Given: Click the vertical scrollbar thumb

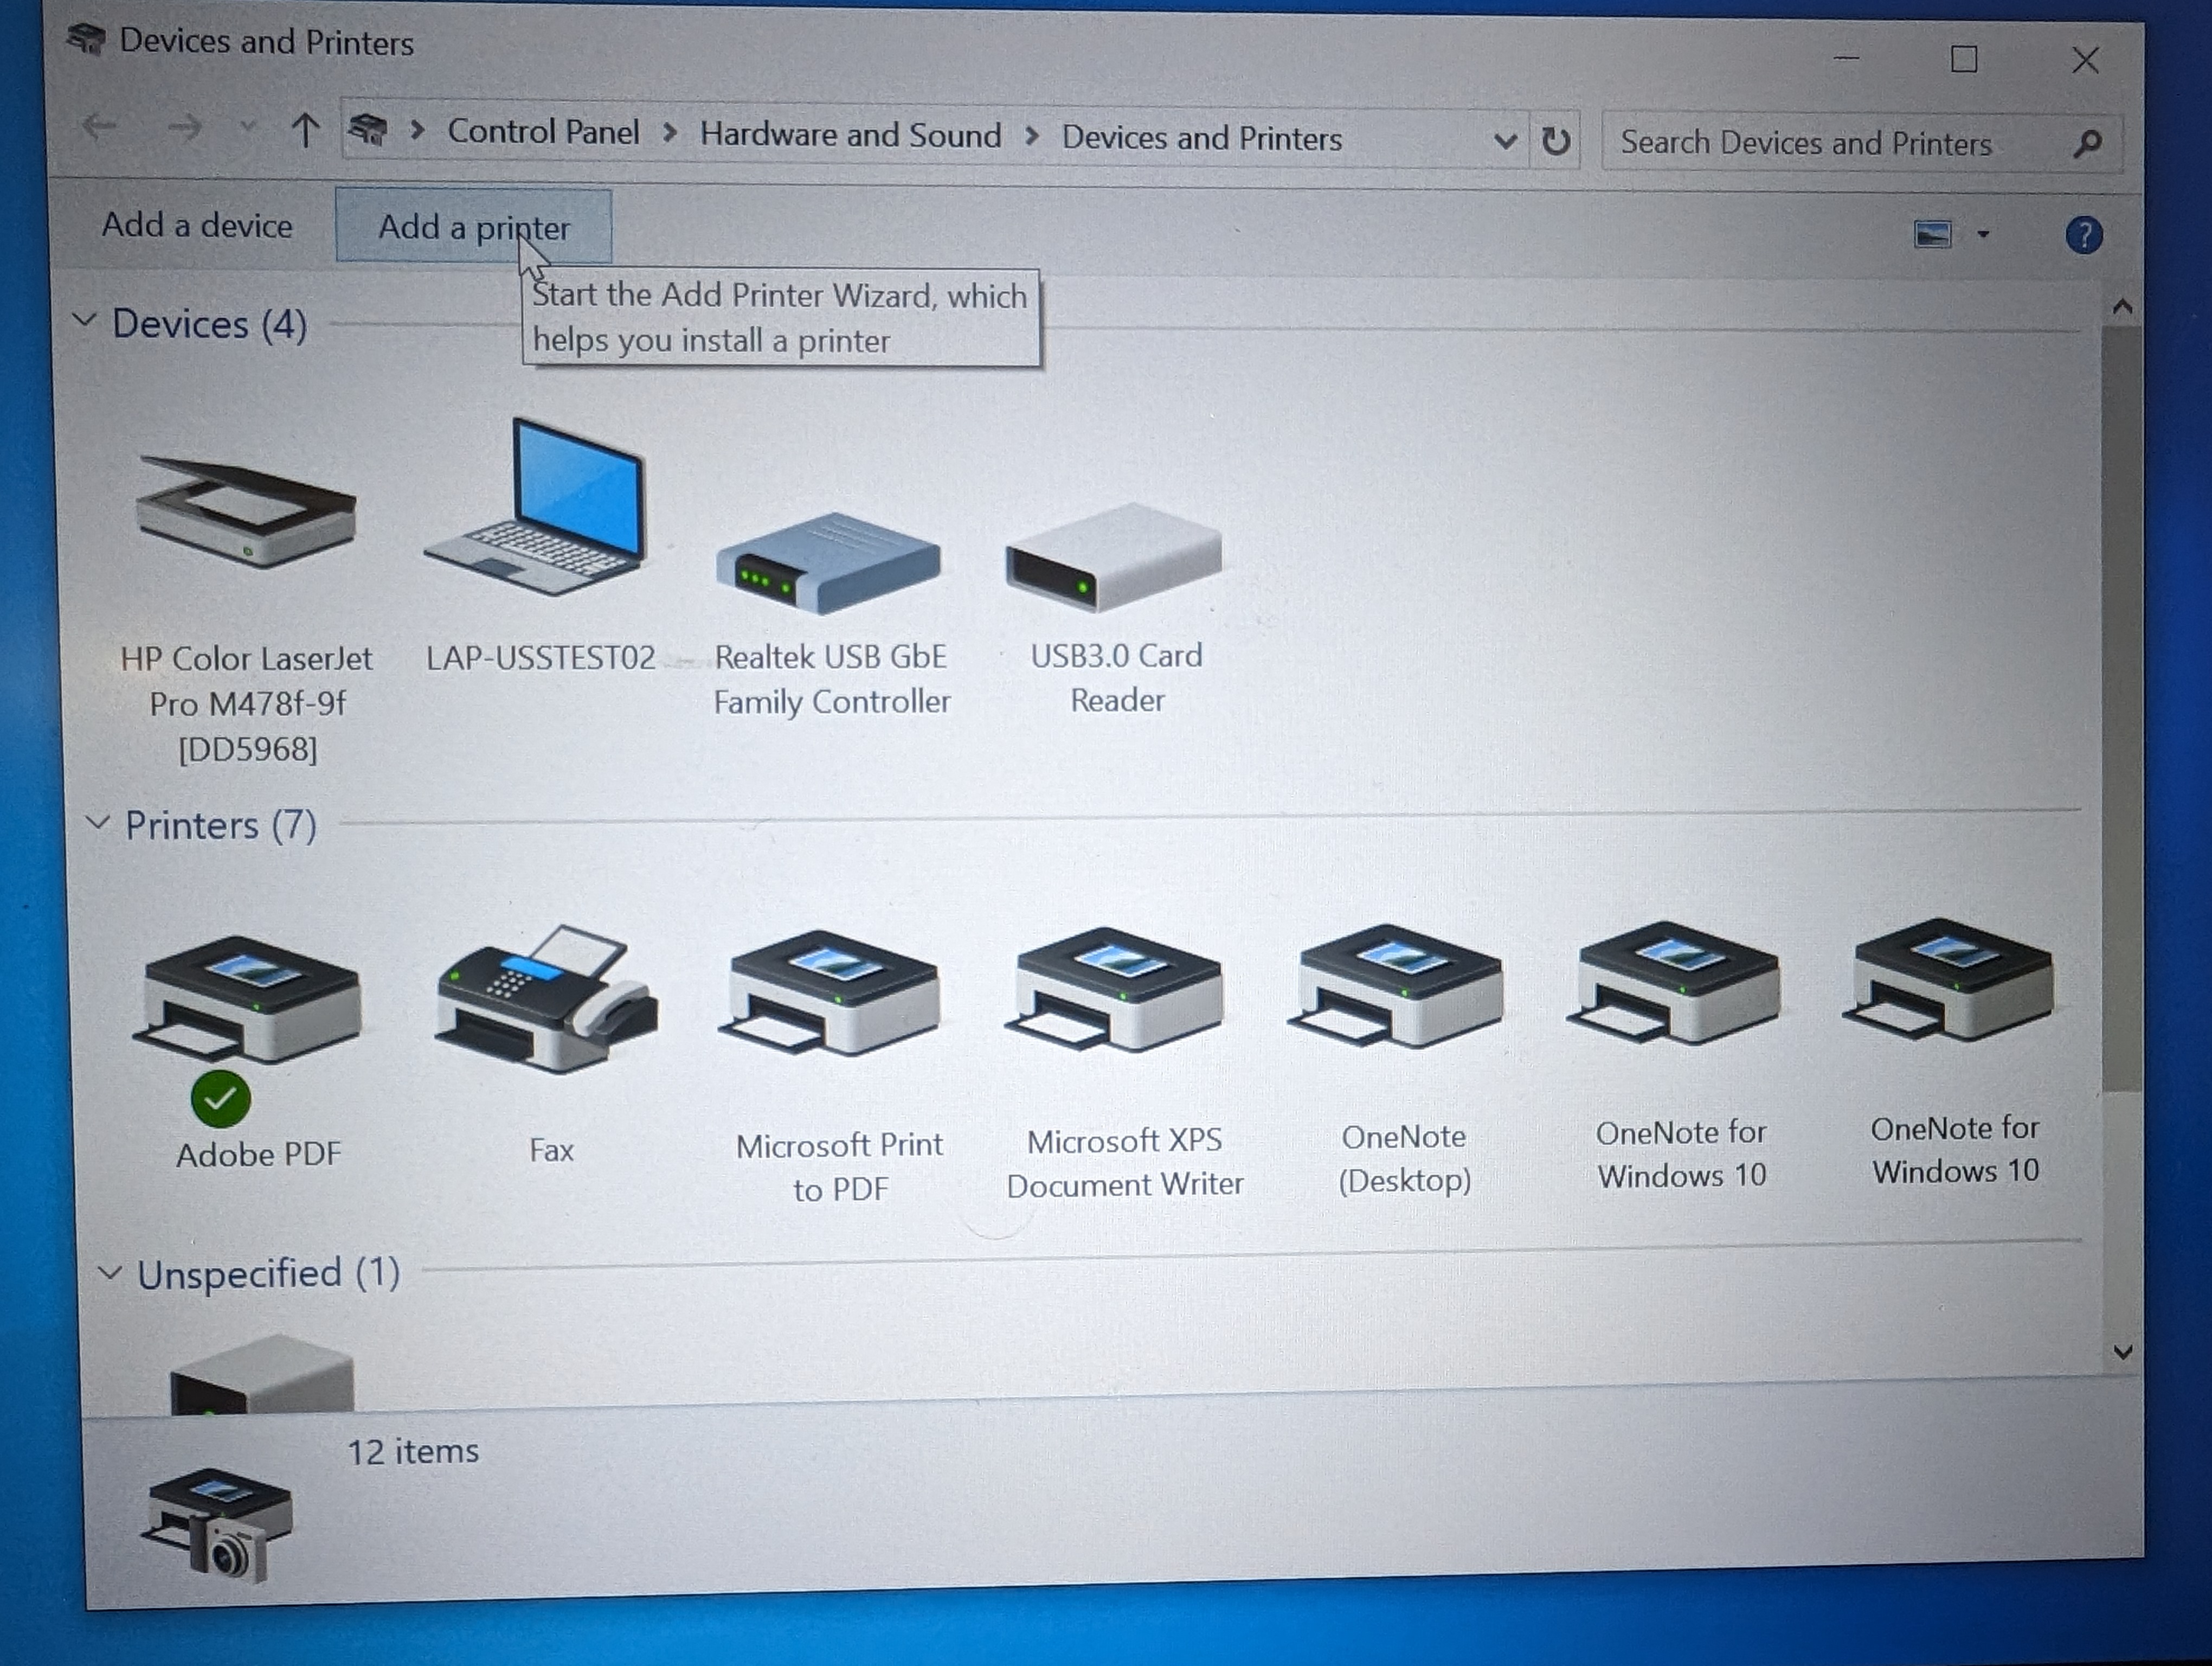Looking at the screenshot, I should [x=2121, y=708].
